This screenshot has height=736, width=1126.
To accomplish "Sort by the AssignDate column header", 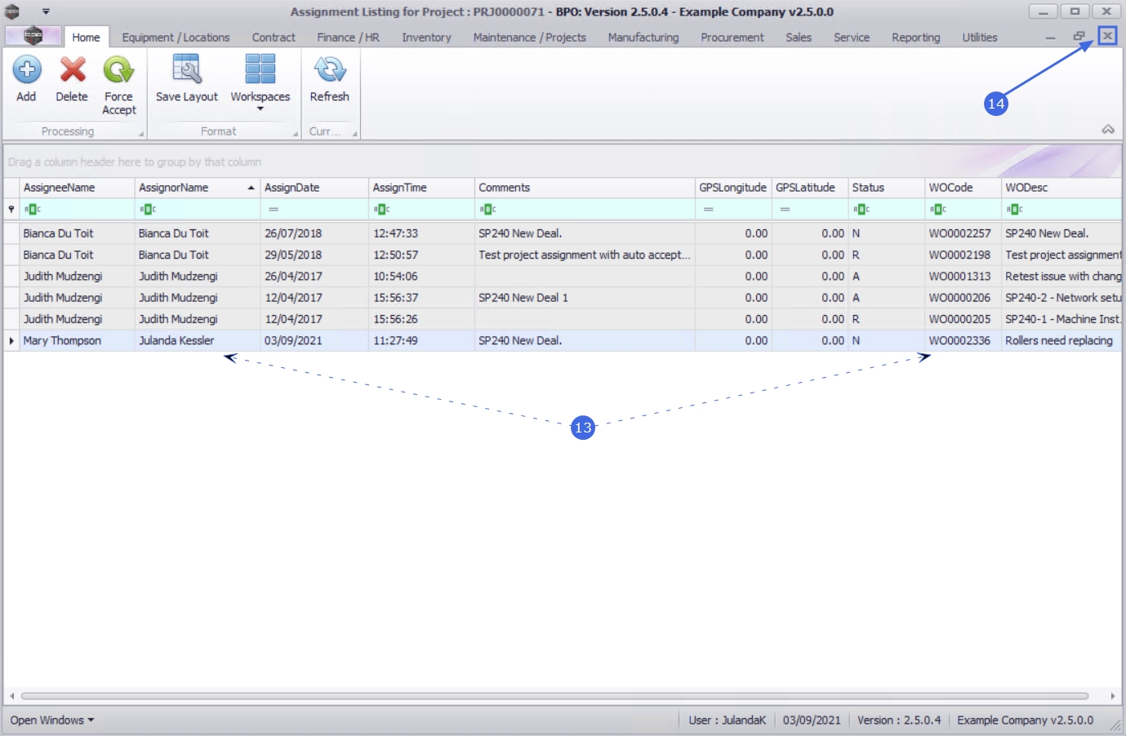I will click(x=314, y=188).
